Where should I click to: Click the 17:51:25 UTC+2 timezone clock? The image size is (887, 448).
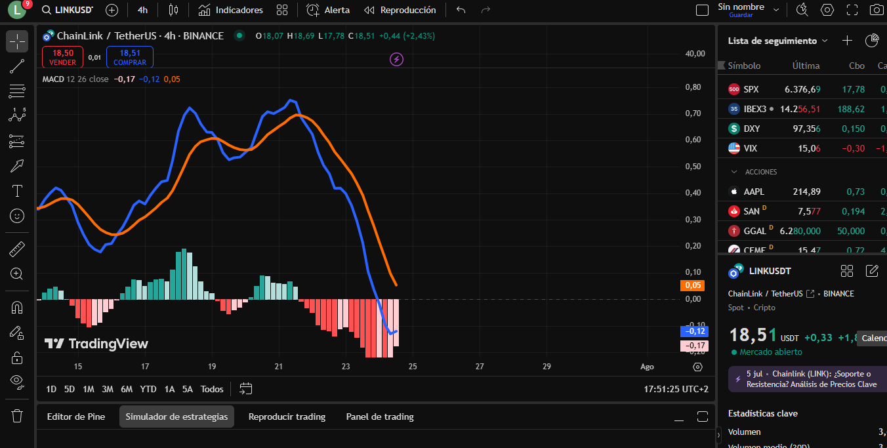coord(676,389)
